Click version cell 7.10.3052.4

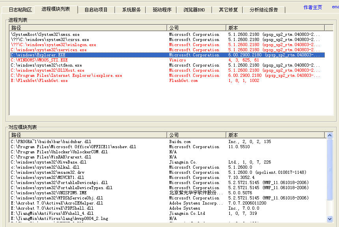[241, 177]
